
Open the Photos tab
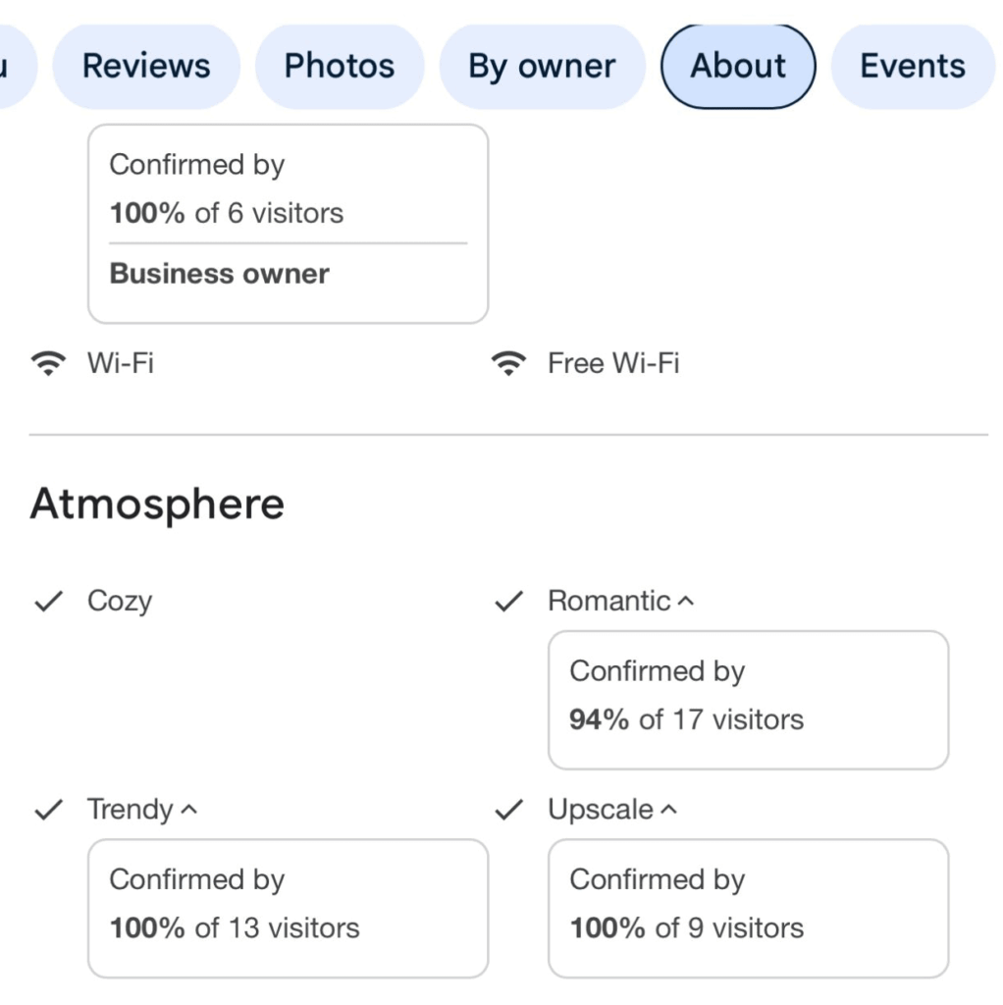[x=340, y=67]
